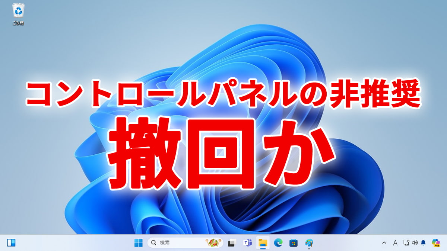The image size is (447, 251).
Task: Expand the hidden system tray icons chevron
Action: [384, 243]
